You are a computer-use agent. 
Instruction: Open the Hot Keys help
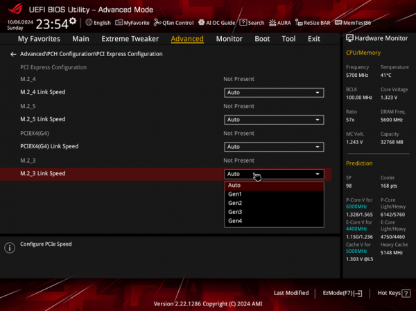pos(394,293)
